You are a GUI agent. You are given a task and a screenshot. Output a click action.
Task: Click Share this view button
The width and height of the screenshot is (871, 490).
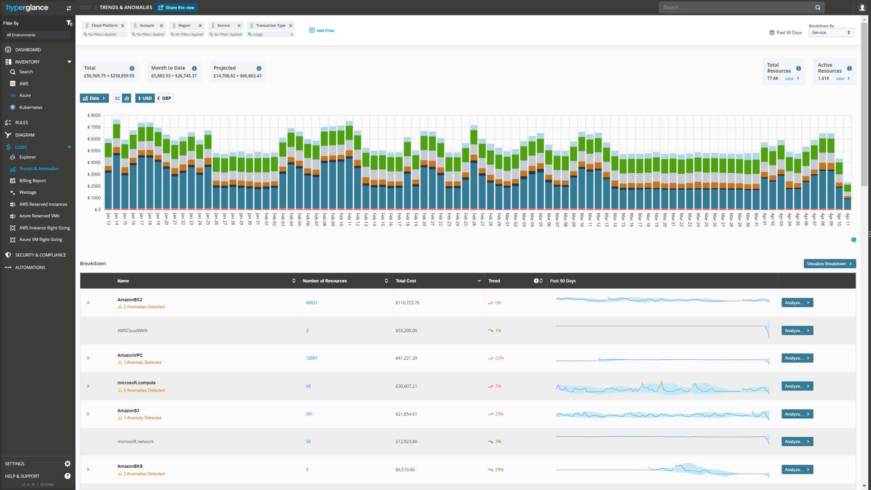click(176, 8)
